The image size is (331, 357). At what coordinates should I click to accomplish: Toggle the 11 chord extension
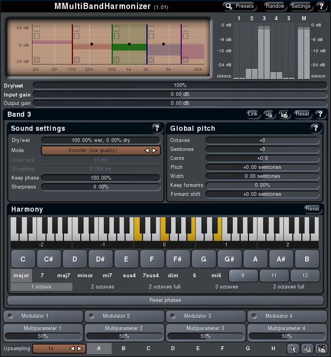click(x=274, y=276)
